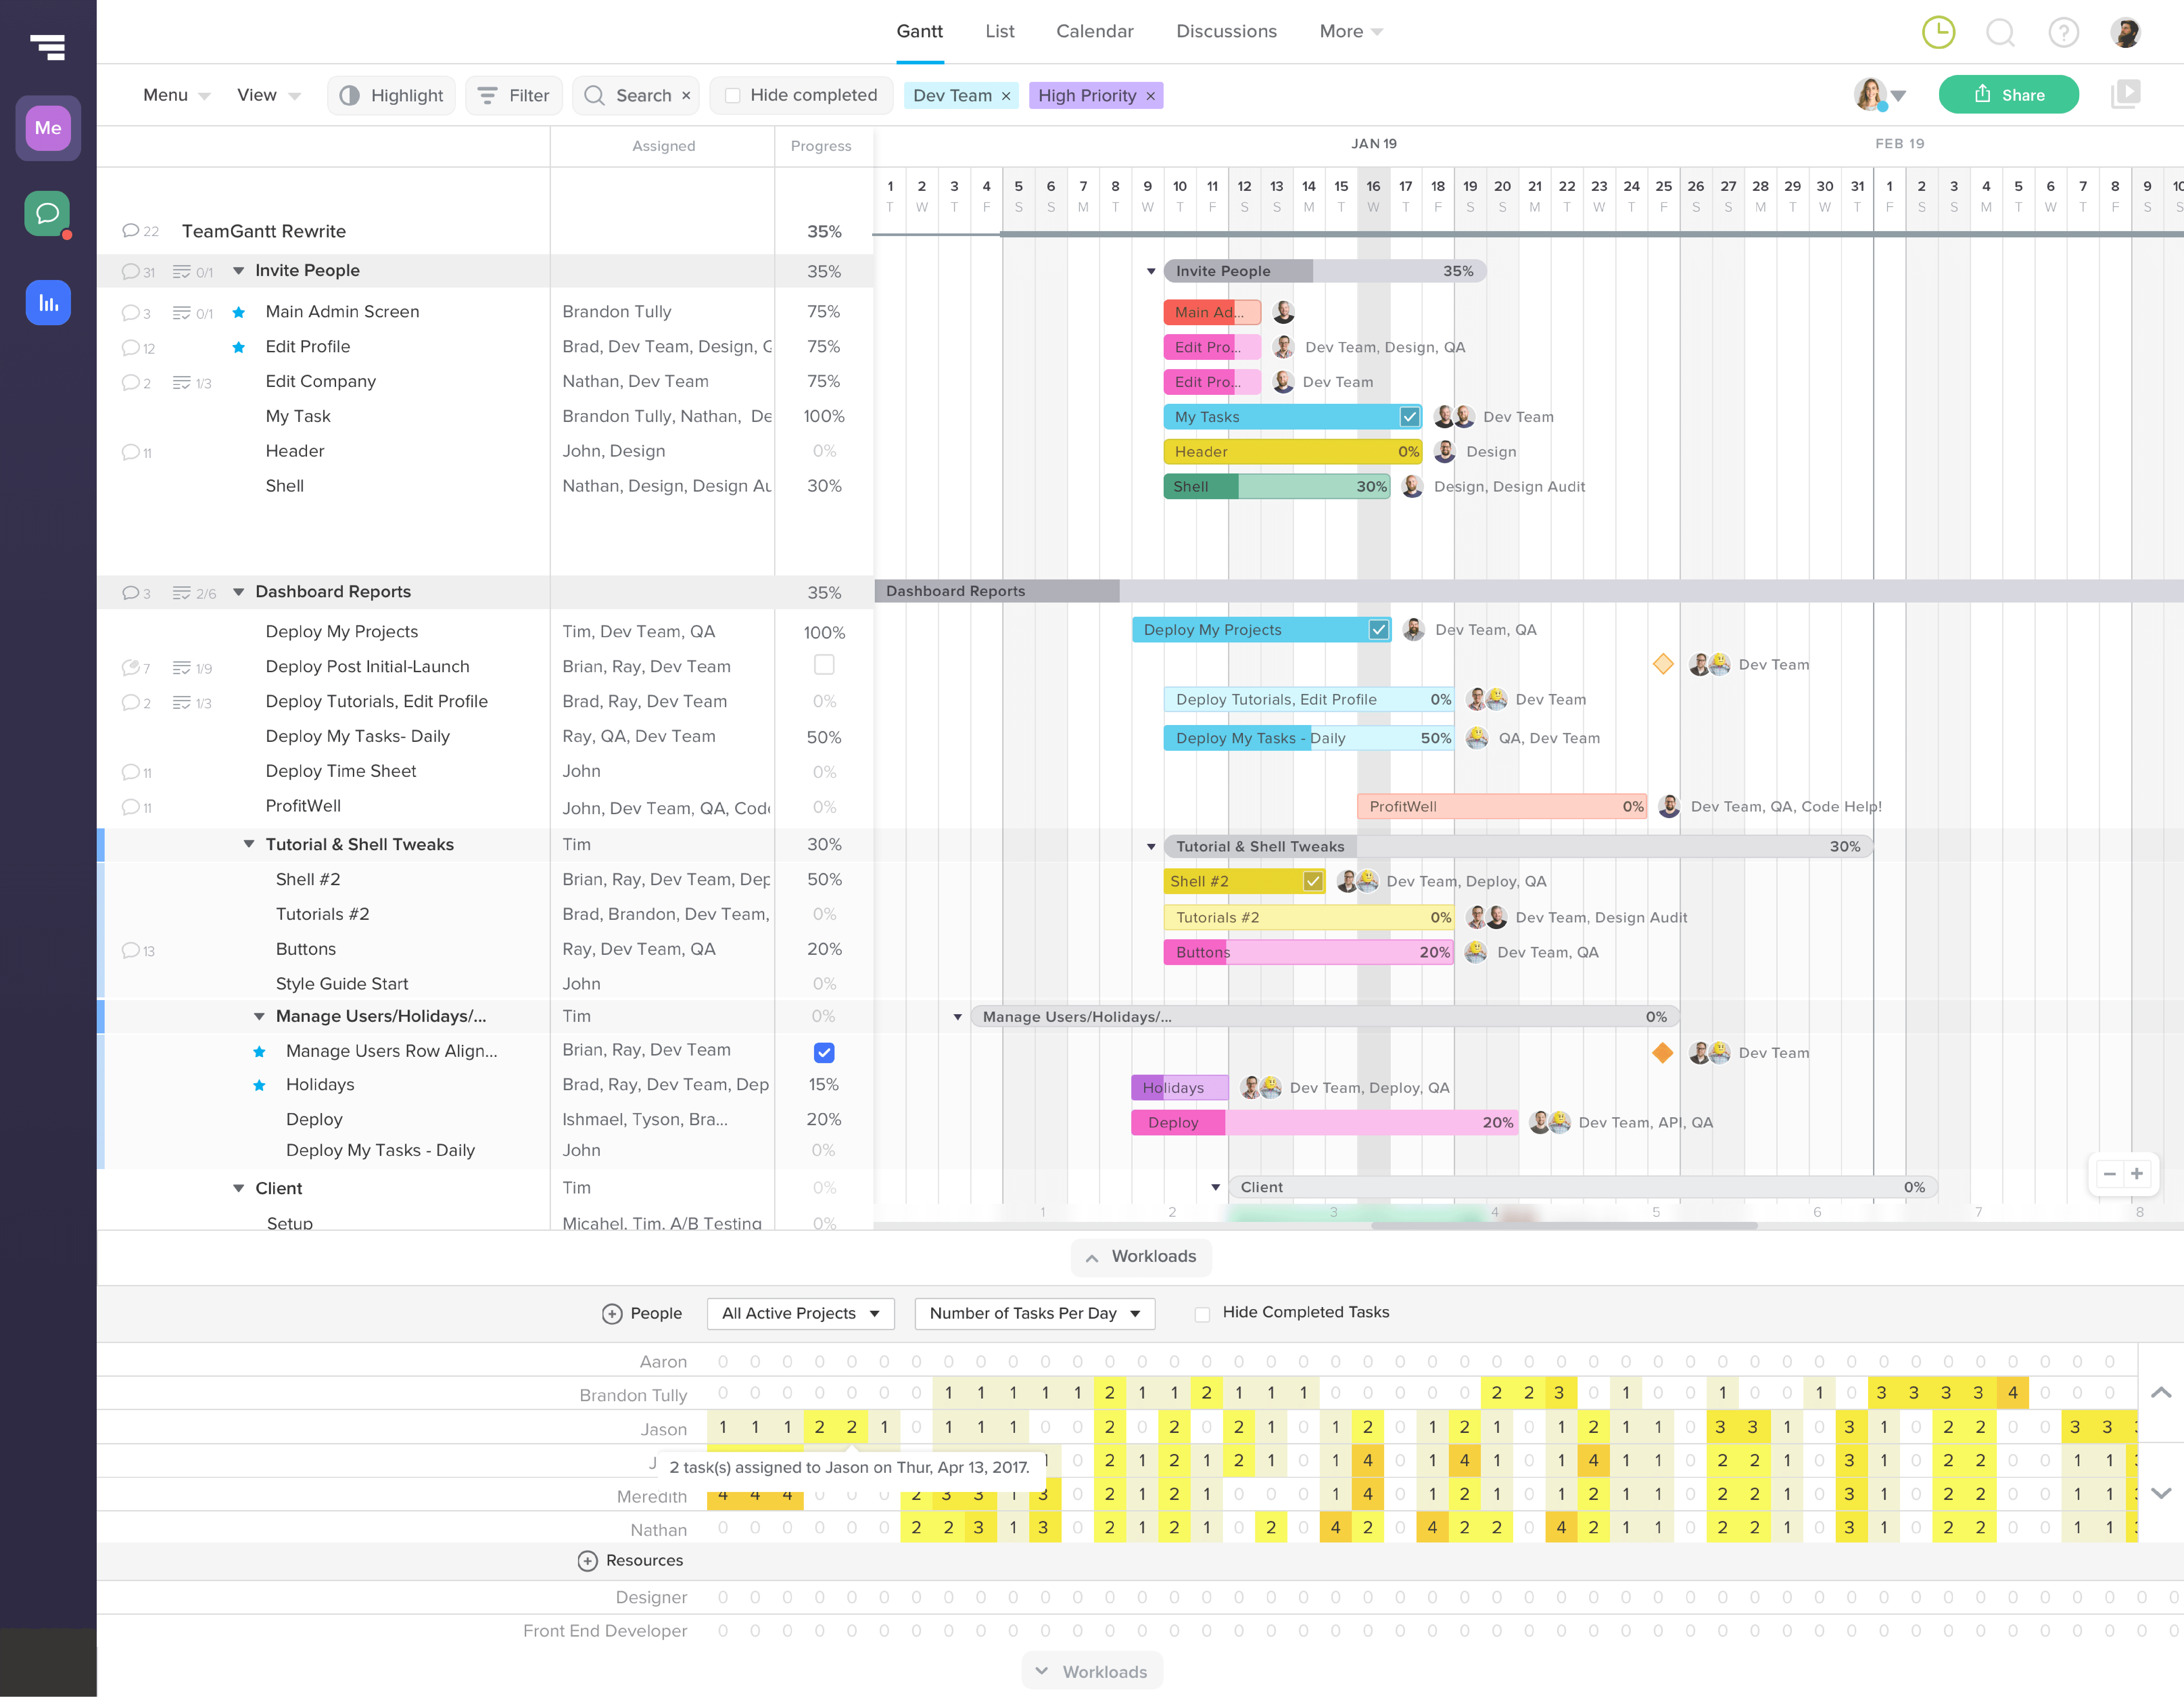This screenshot has width=2184, height=1697.
Task: Click the Filter button
Action: [514, 95]
